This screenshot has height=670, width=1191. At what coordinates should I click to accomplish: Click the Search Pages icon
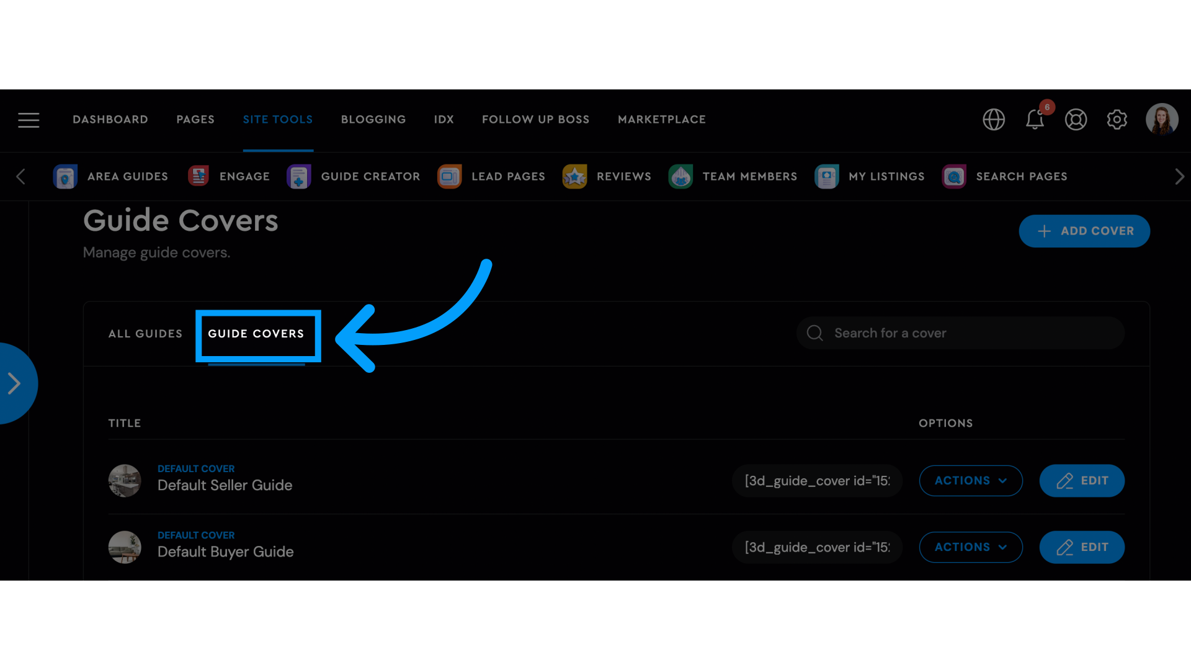[954, 176]
